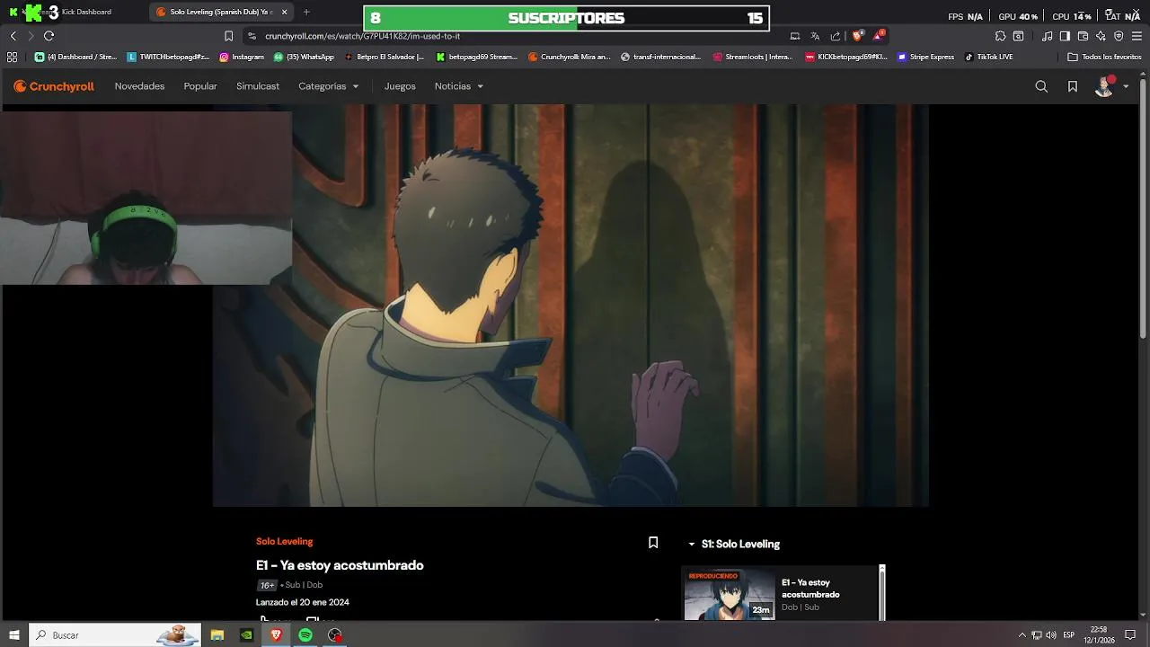The image size is (1150, 647).
Task: Open TikTok LIVE bookmark
Action: (988, 57)
